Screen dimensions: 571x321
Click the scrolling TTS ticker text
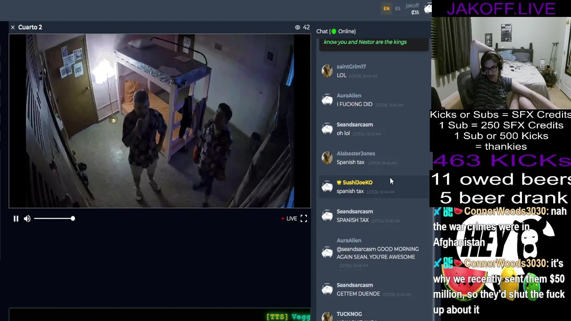288,317
